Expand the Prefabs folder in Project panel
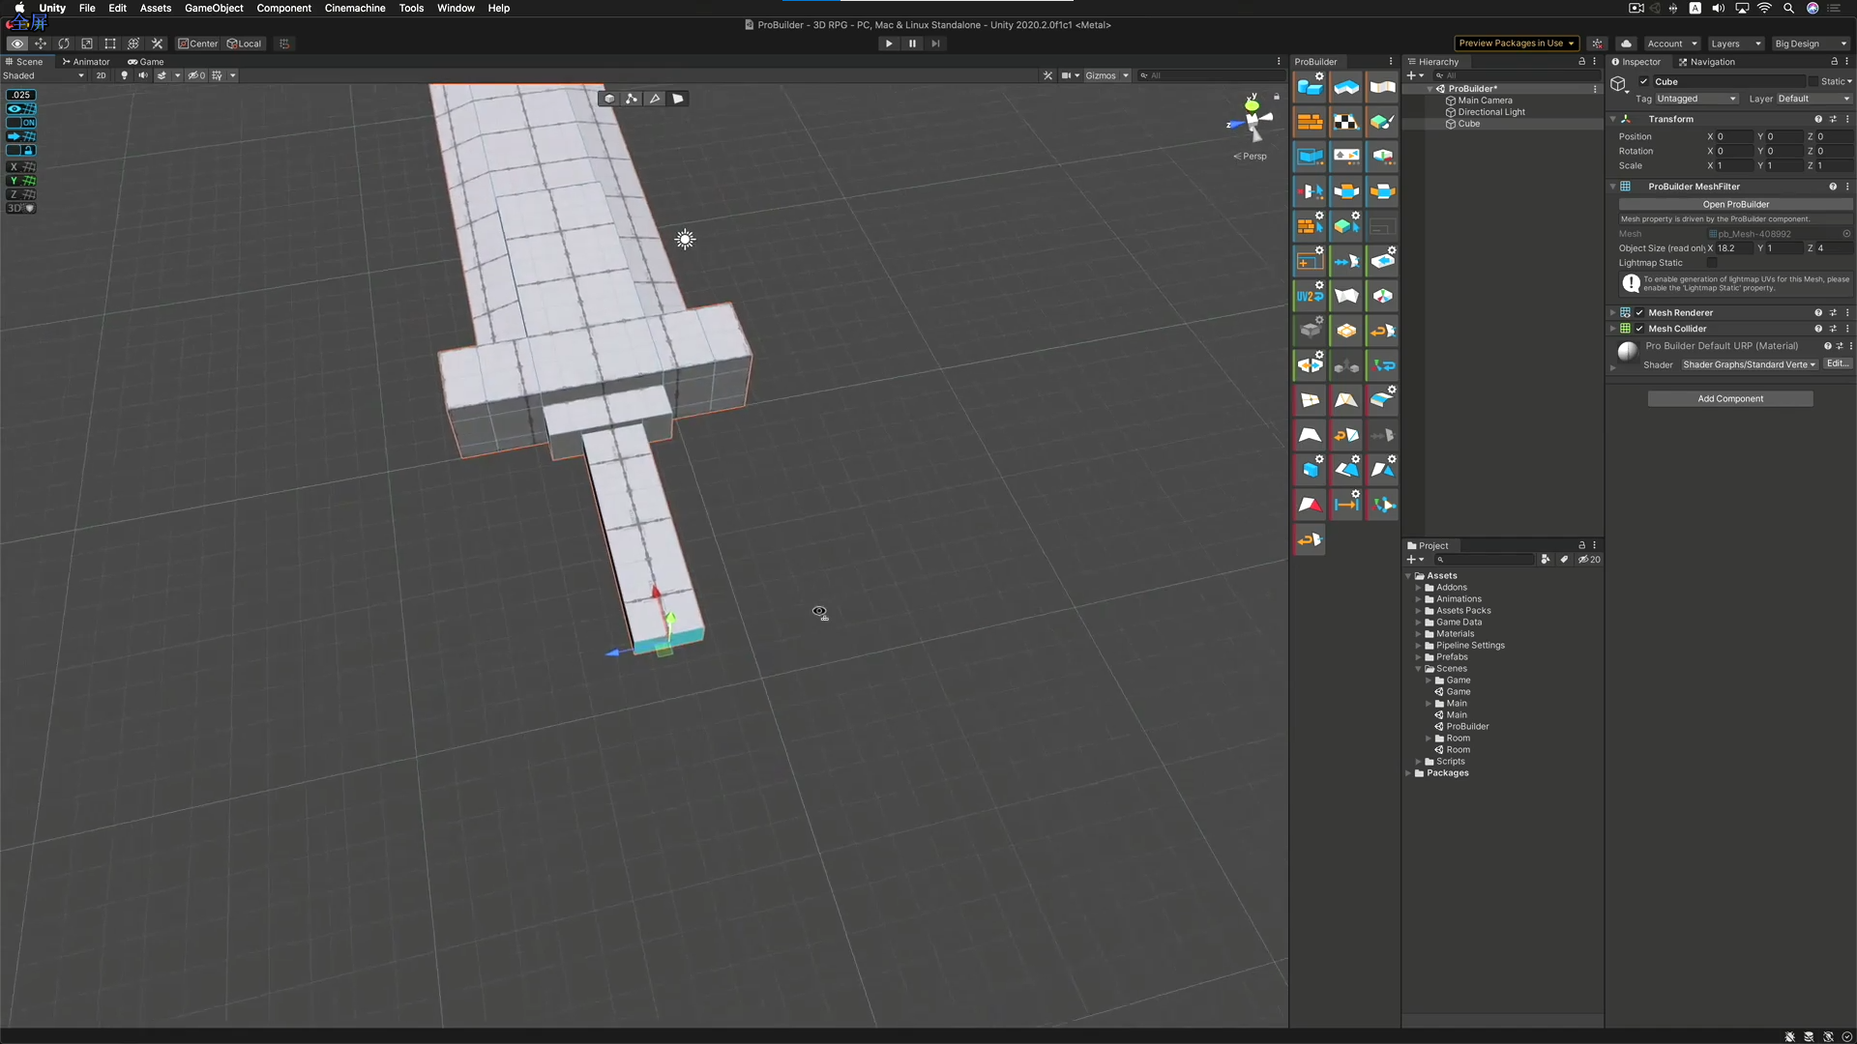This screenshot has width=1857, height=1044. (x=1419, y=657)
